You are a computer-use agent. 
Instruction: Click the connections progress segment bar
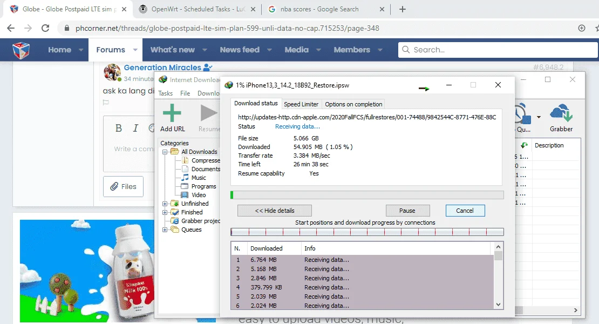367,232
